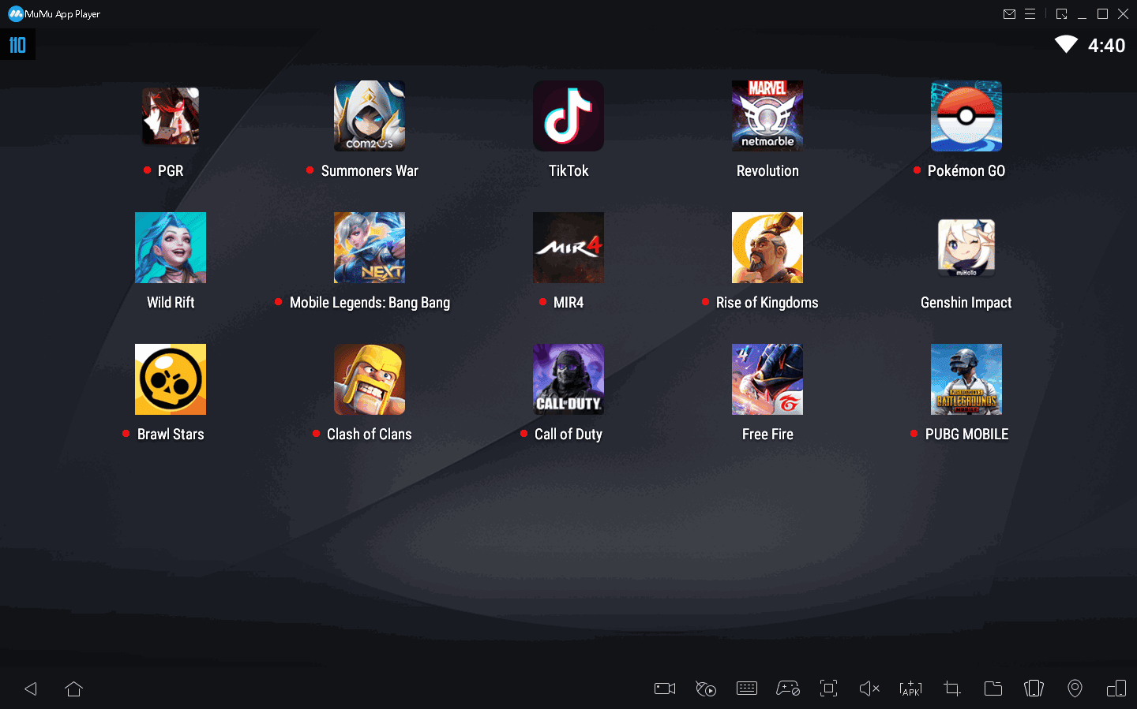The image size is (1137, 709).
Task: Launch MIR4 from the home screen
Action: point(568,248)
